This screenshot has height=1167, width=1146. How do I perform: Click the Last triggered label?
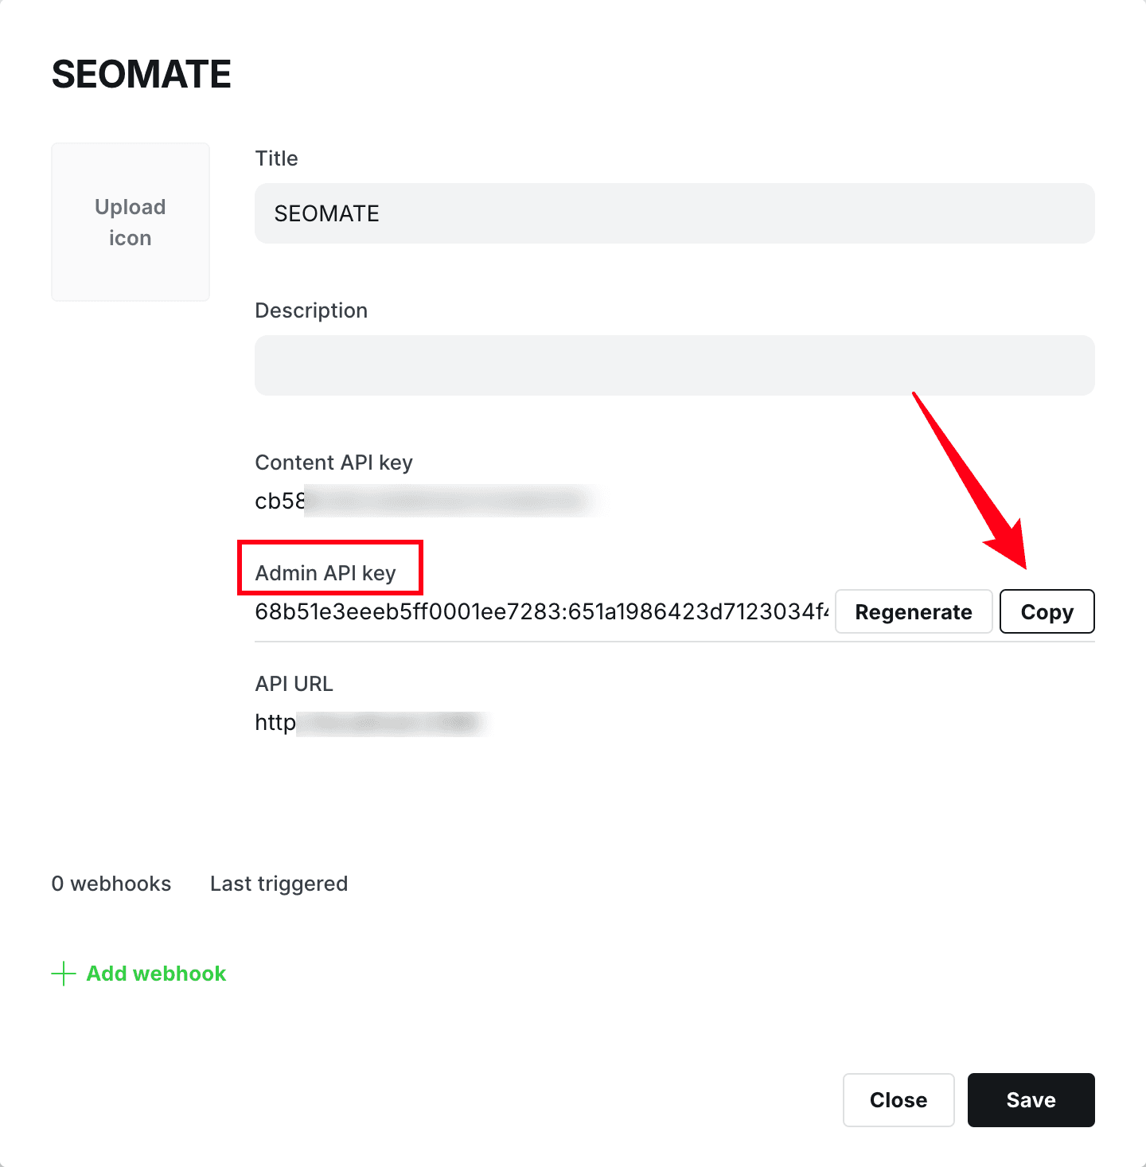click(279, 884)
